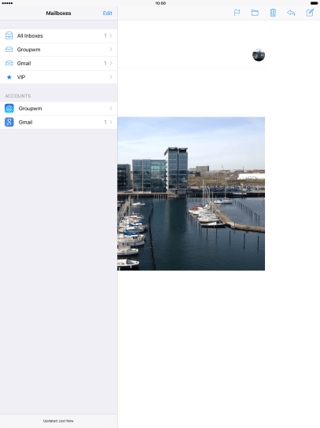Screen dimensions: 320x428
Task: Tap the reply arrow icon
Action: click(291, 13)
